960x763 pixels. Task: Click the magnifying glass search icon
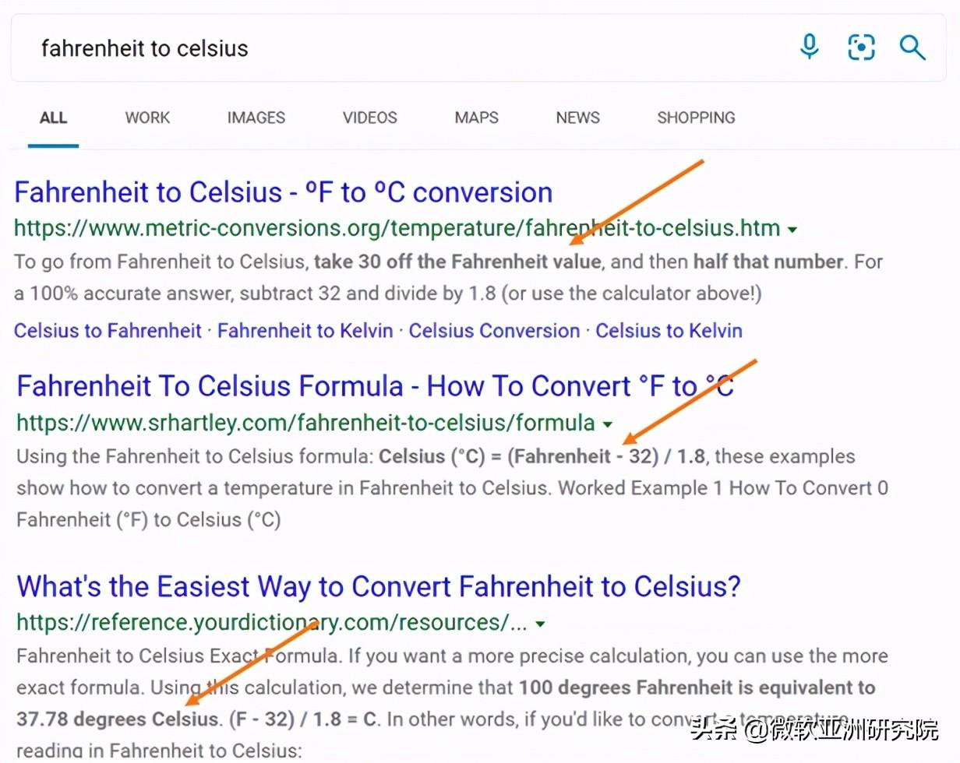[912, 47]
